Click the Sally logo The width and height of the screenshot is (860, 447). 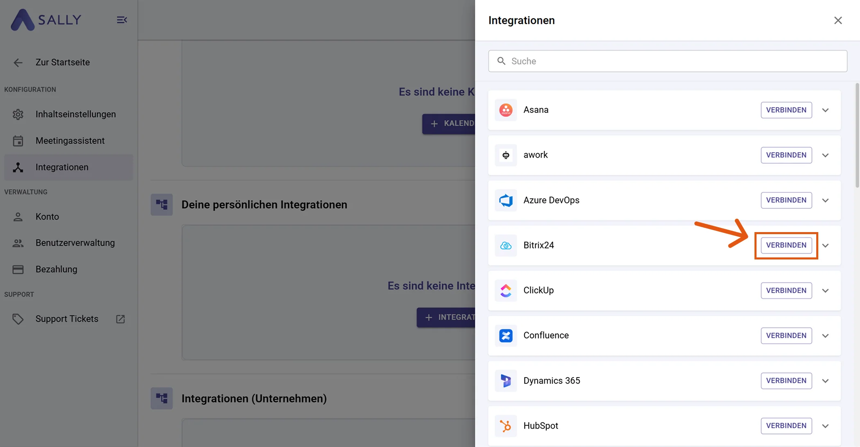(46, 20)
